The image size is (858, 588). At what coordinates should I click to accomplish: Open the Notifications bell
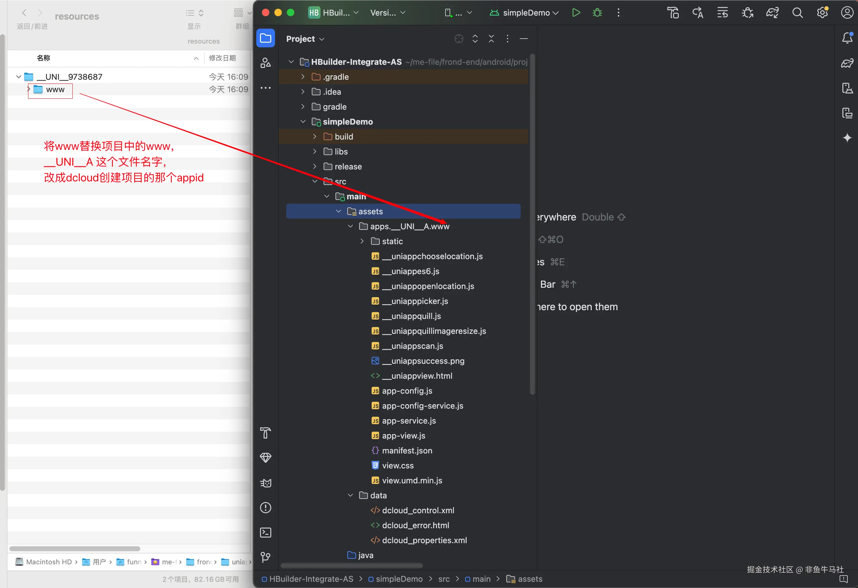click(x=847, y=38)
